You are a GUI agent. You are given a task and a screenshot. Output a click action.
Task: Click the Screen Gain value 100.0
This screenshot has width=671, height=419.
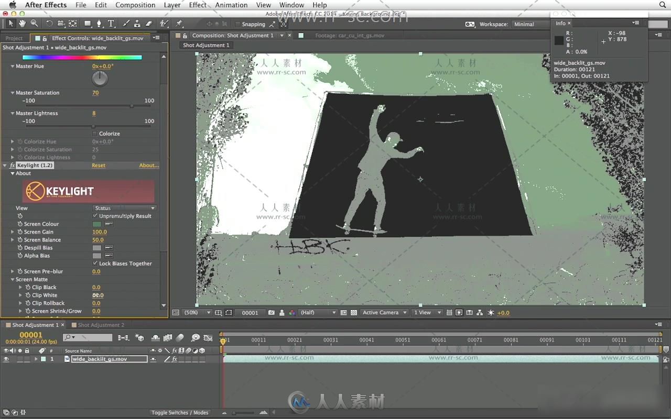(x=100, y=232)
